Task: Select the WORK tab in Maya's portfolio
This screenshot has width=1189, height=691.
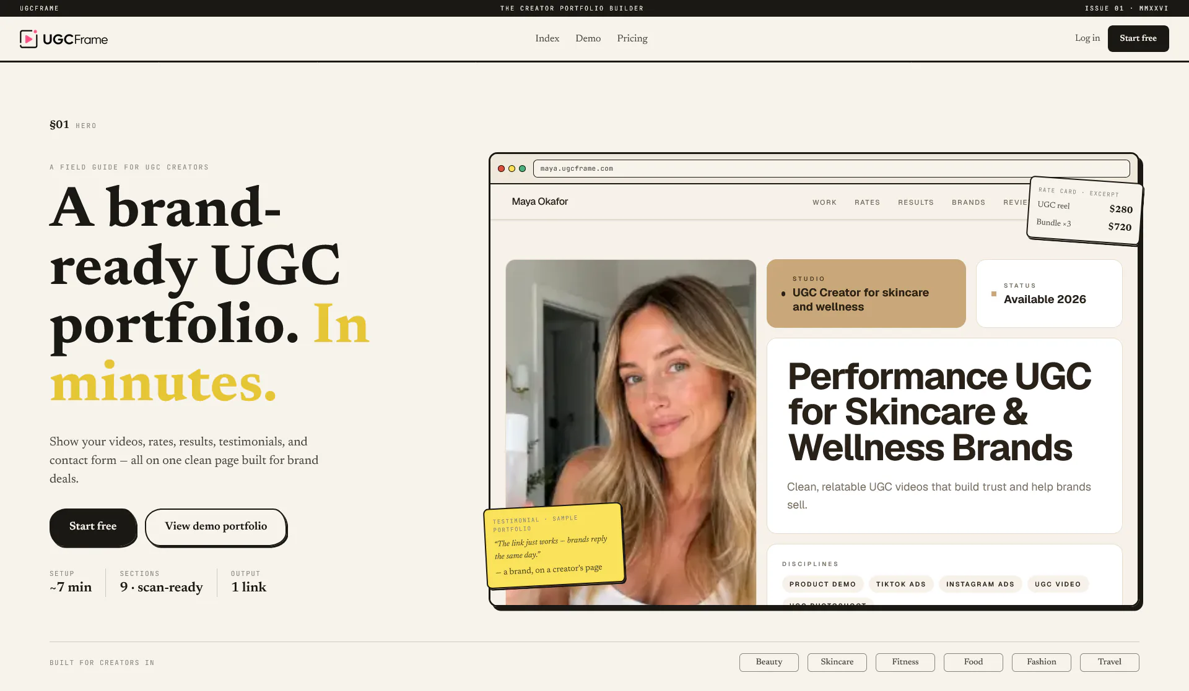Action: [x=824, y=202]
